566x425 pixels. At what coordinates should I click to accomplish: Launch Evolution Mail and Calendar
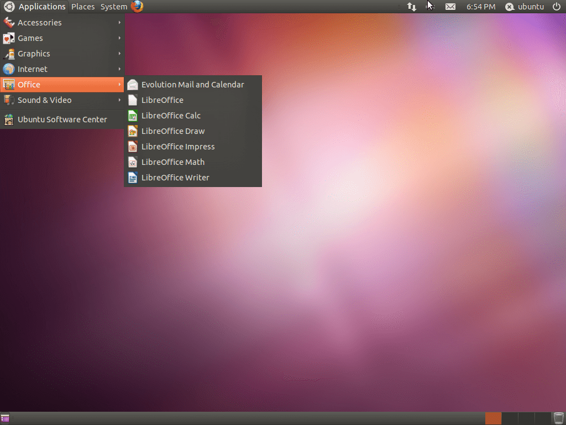(x=193, y=85)
